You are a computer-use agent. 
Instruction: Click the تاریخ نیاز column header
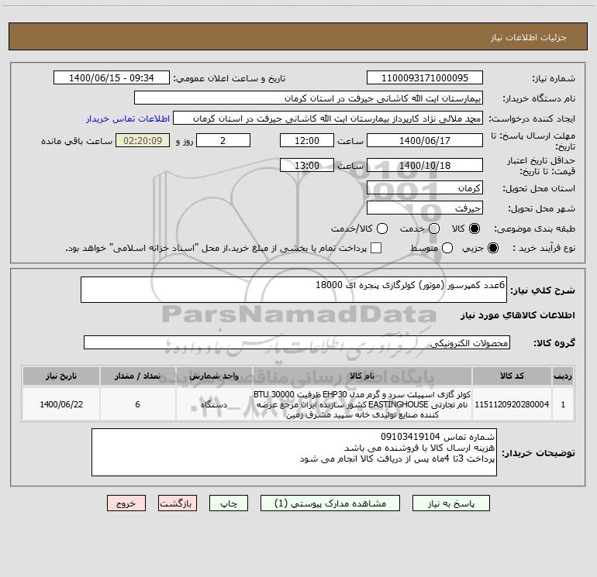pyautogui.click(x=61, y=376)
